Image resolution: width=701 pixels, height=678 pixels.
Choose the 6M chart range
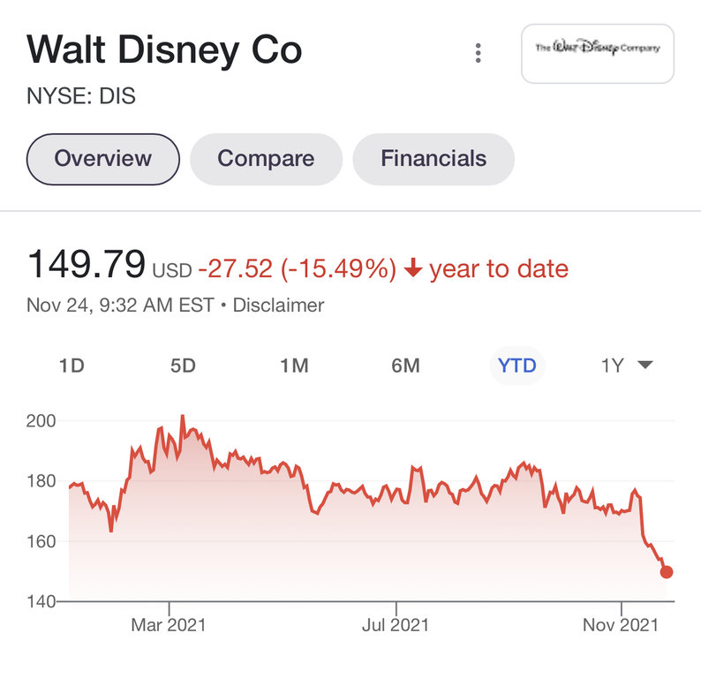pyautogui.click(x=405, y=365)
